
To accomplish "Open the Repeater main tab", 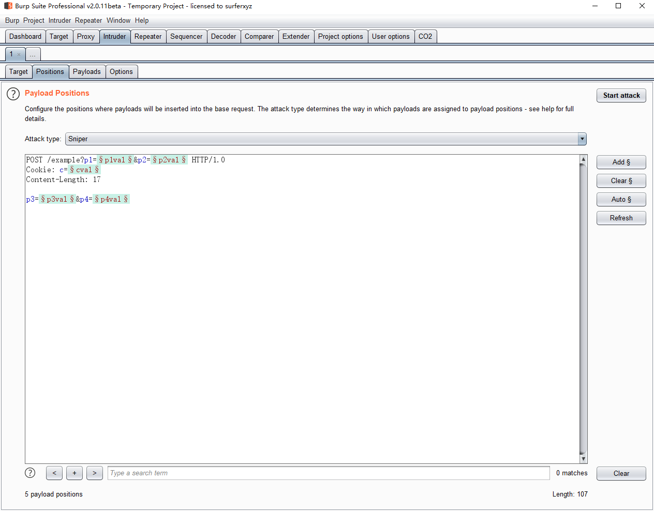I will point(148,36).
